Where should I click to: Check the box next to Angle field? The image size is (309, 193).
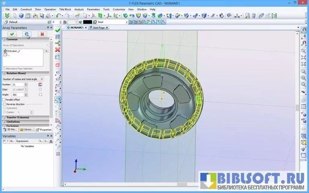coord(40,94)
